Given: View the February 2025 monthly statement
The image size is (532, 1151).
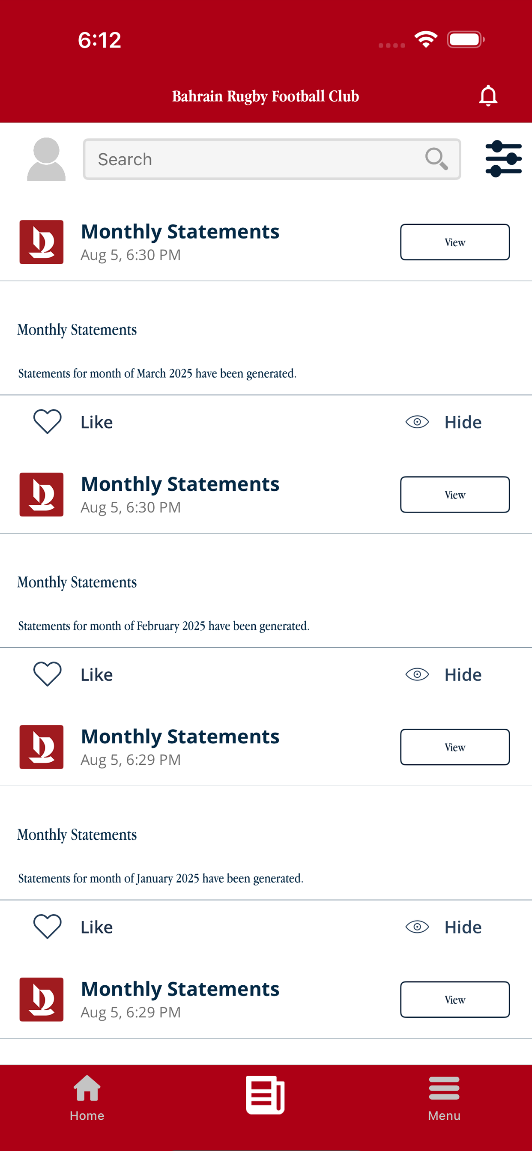Looking at the screenshot, I should click(x=454, y=494).
